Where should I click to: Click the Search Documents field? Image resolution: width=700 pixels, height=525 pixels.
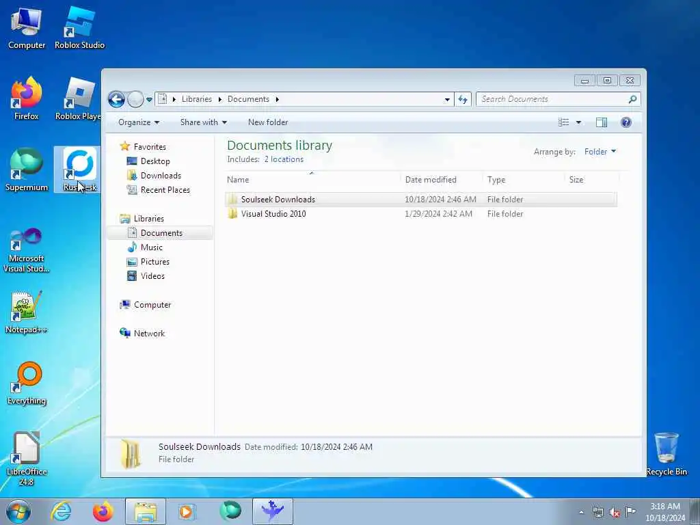pyautogui.click(x=552, y=99)
